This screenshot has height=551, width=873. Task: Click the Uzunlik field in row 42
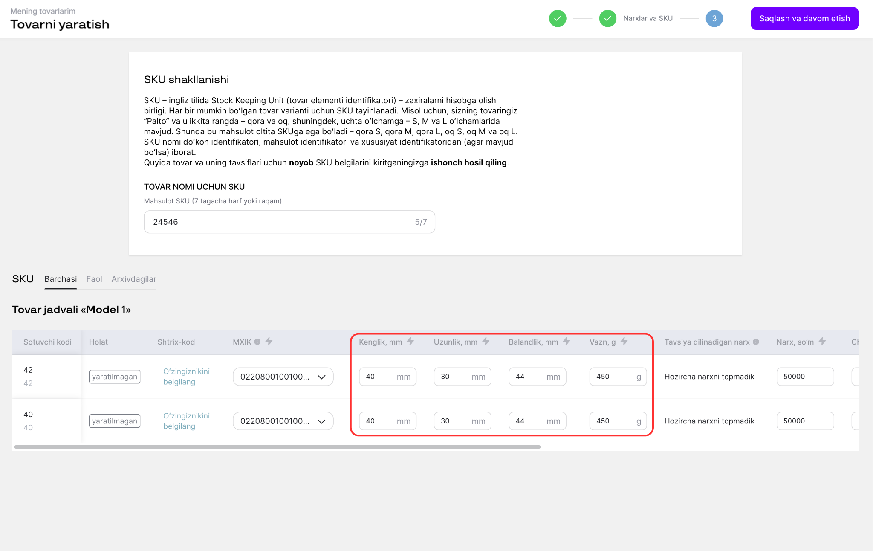tap(463, 377)
